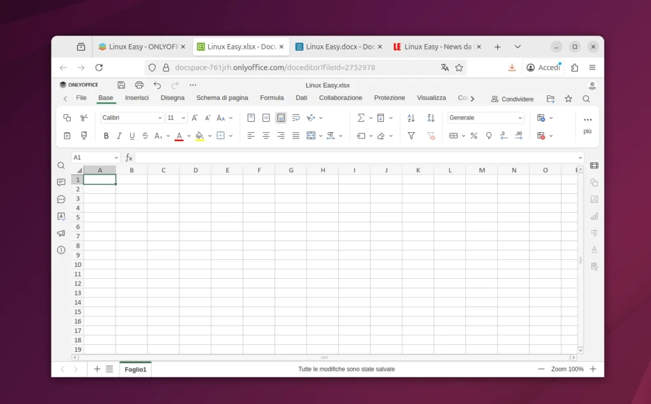
Task: Toggle italic formatting
Action: pyautogui.click(x=118, y=135)
